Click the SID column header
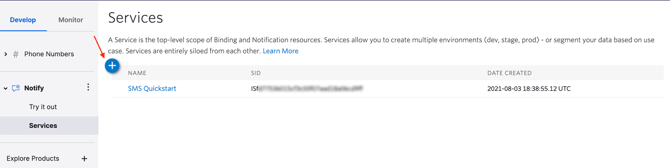The image size is (670, 168). 256,73
